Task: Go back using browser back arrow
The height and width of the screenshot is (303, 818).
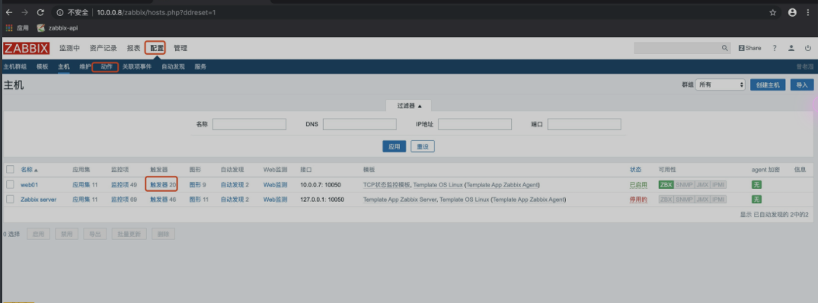Action: click(9, 12)
